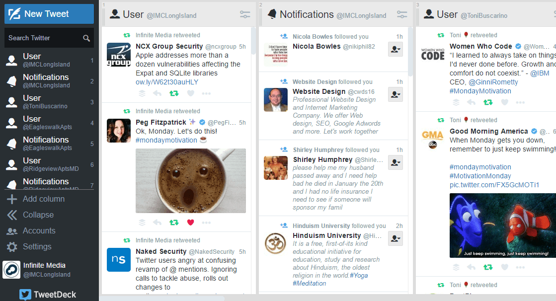The height and width of the screenshot is (301, 556).
Task: Add Women Who Code tweet to collection
Action: (x=456, y=102)
